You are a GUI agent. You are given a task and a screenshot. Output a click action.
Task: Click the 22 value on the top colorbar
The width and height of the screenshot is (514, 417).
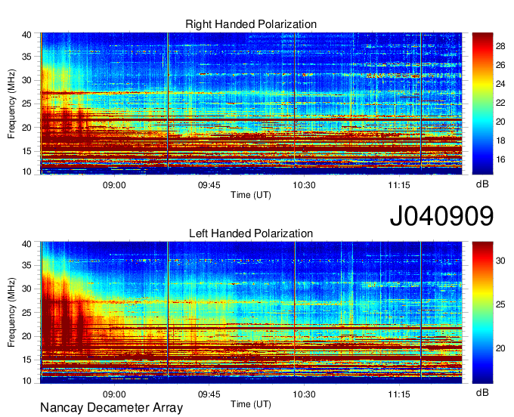point(500,103)
